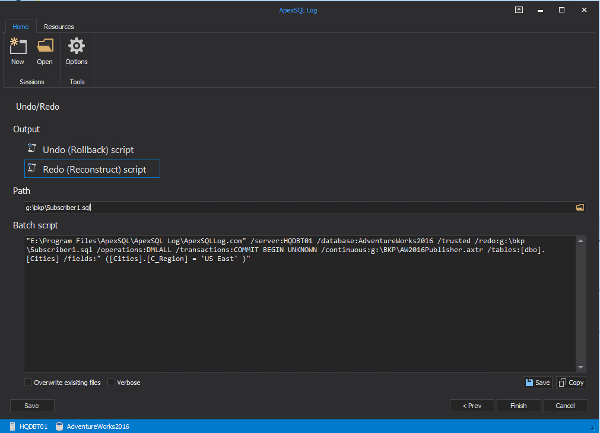
Task: Save batch script using floppy Save button
Action: coord(537,383)
